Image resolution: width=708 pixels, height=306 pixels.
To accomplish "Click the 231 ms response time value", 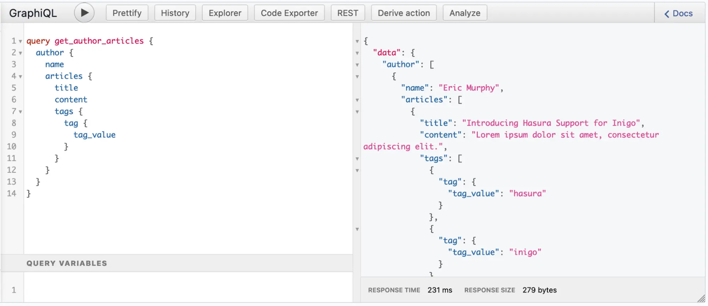I will coord(440,290).
